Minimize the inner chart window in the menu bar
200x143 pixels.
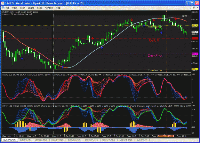(x=190, y=8)
